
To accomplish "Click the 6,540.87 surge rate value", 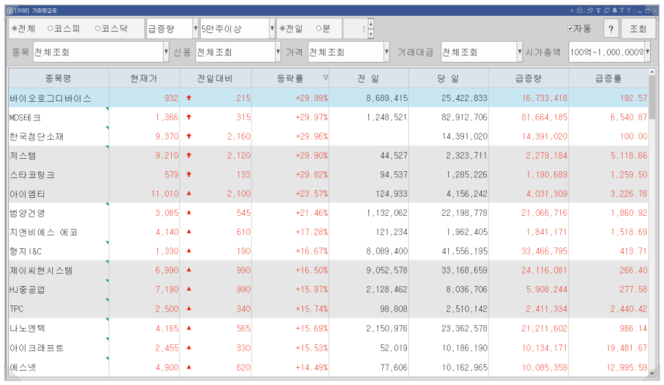I will pyautogui.click(x=628, y=118).
